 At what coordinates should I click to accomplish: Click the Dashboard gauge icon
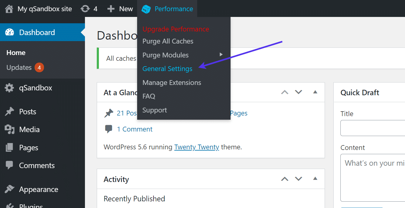click(x=10, y=32)
